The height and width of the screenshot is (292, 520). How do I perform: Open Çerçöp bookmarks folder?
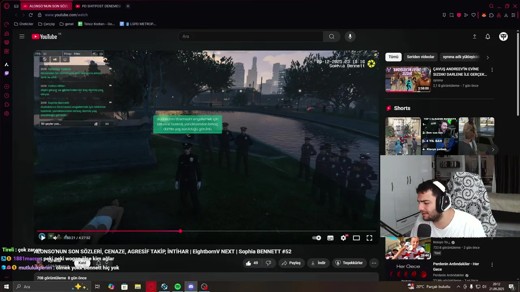(46, 24)
